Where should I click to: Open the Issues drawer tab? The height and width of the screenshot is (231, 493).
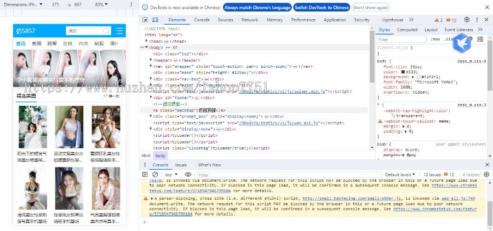[x=181, y=165]
